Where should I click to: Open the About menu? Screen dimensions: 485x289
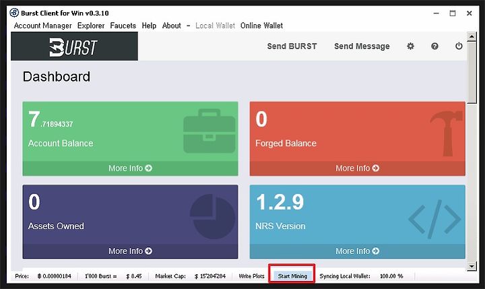[171, 26]
